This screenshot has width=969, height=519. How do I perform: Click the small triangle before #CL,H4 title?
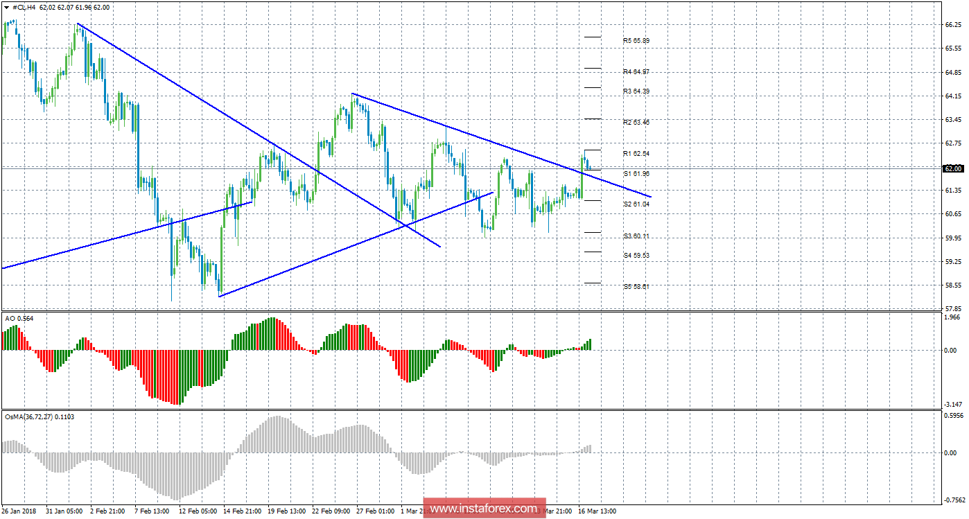click(7, 7)
